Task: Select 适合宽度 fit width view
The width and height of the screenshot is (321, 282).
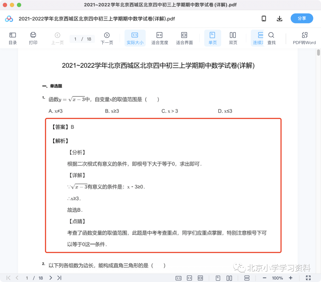Action: [160, 38]
